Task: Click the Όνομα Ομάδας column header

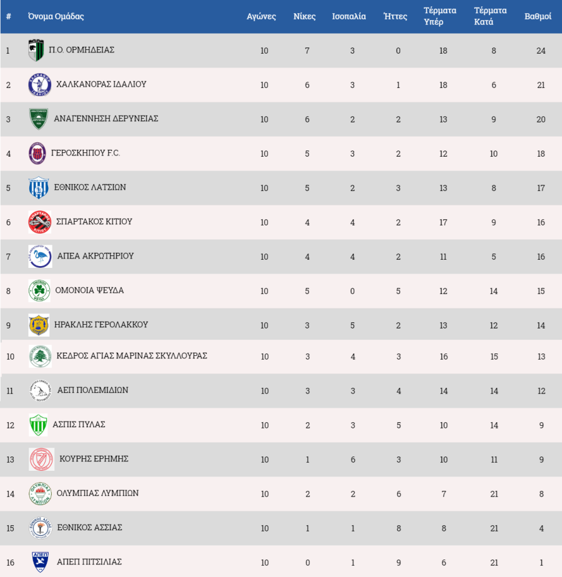Action: (x=56, y=16)
